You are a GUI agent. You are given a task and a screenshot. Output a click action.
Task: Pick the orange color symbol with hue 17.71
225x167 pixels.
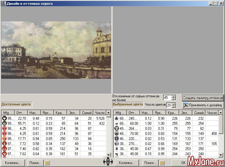(x=4, y=138)
